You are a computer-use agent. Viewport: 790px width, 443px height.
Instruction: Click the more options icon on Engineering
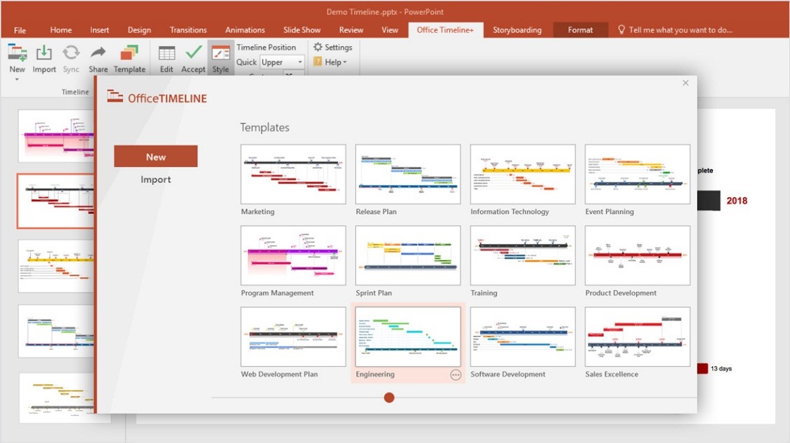[456, 375]
